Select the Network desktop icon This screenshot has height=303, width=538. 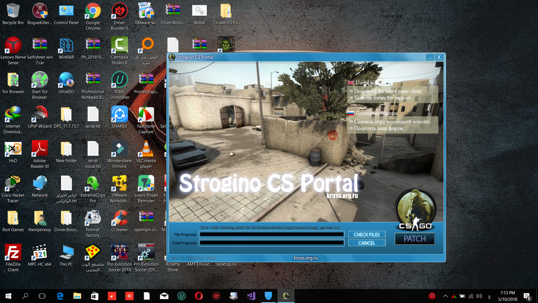point(40,187)
